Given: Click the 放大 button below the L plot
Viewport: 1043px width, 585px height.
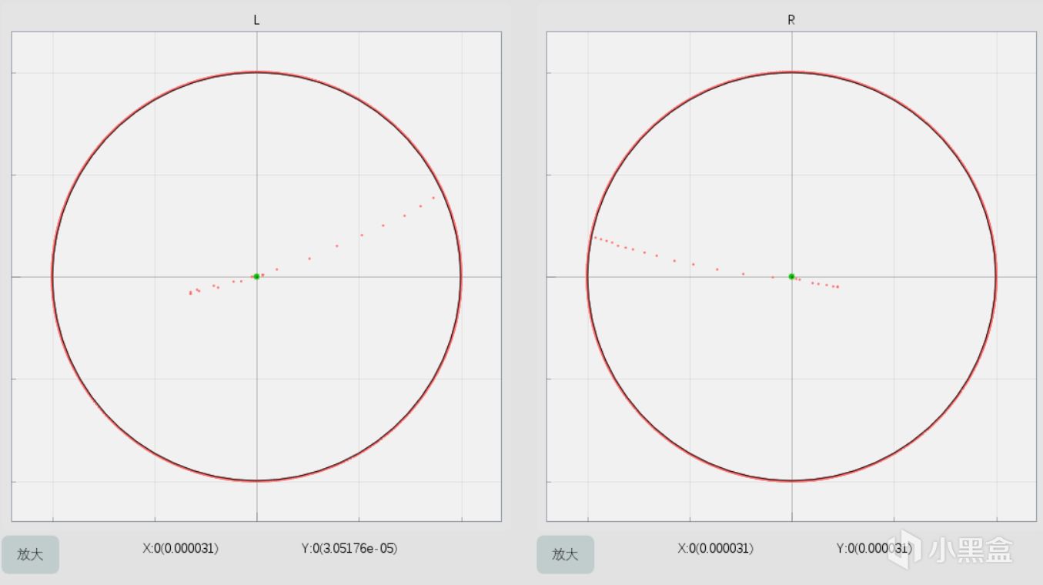Looking at the screenshot, I should point(30,554).
